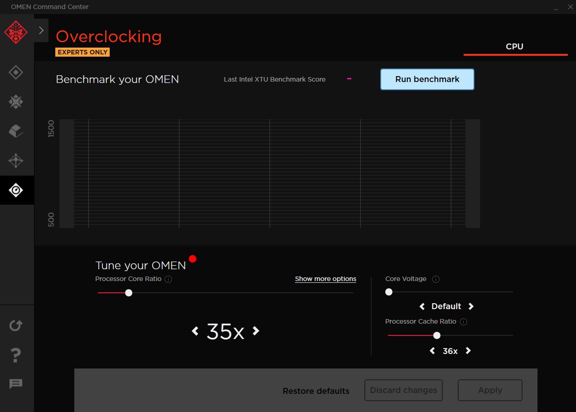Open the diamond-shaped home icon in sidebar
Viewport: 576px width, 412px height.
(16, 73)
